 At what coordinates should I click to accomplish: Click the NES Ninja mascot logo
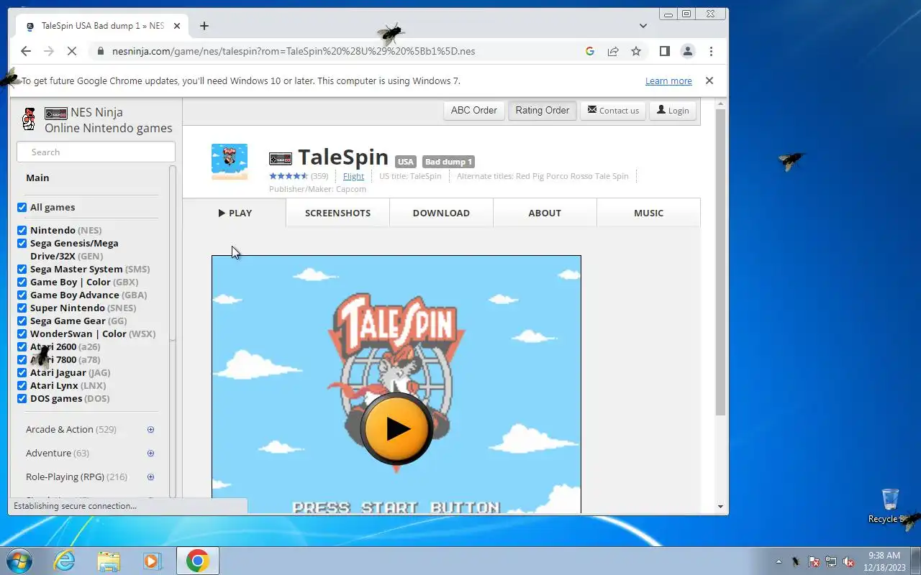click(x=29, y=119)
